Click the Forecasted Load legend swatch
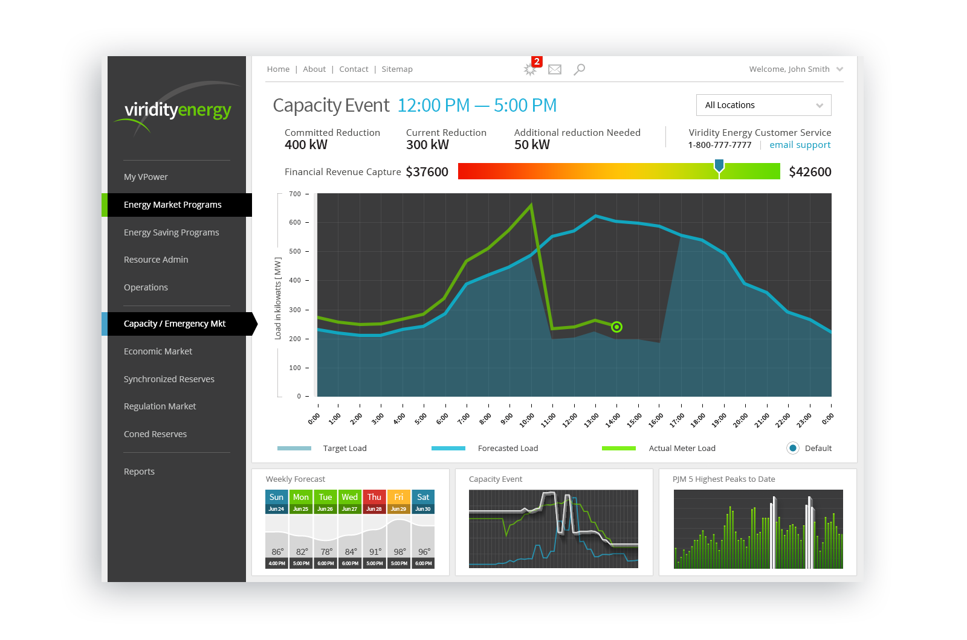Screen dimensions: 967x640 (x=448, y=448)
